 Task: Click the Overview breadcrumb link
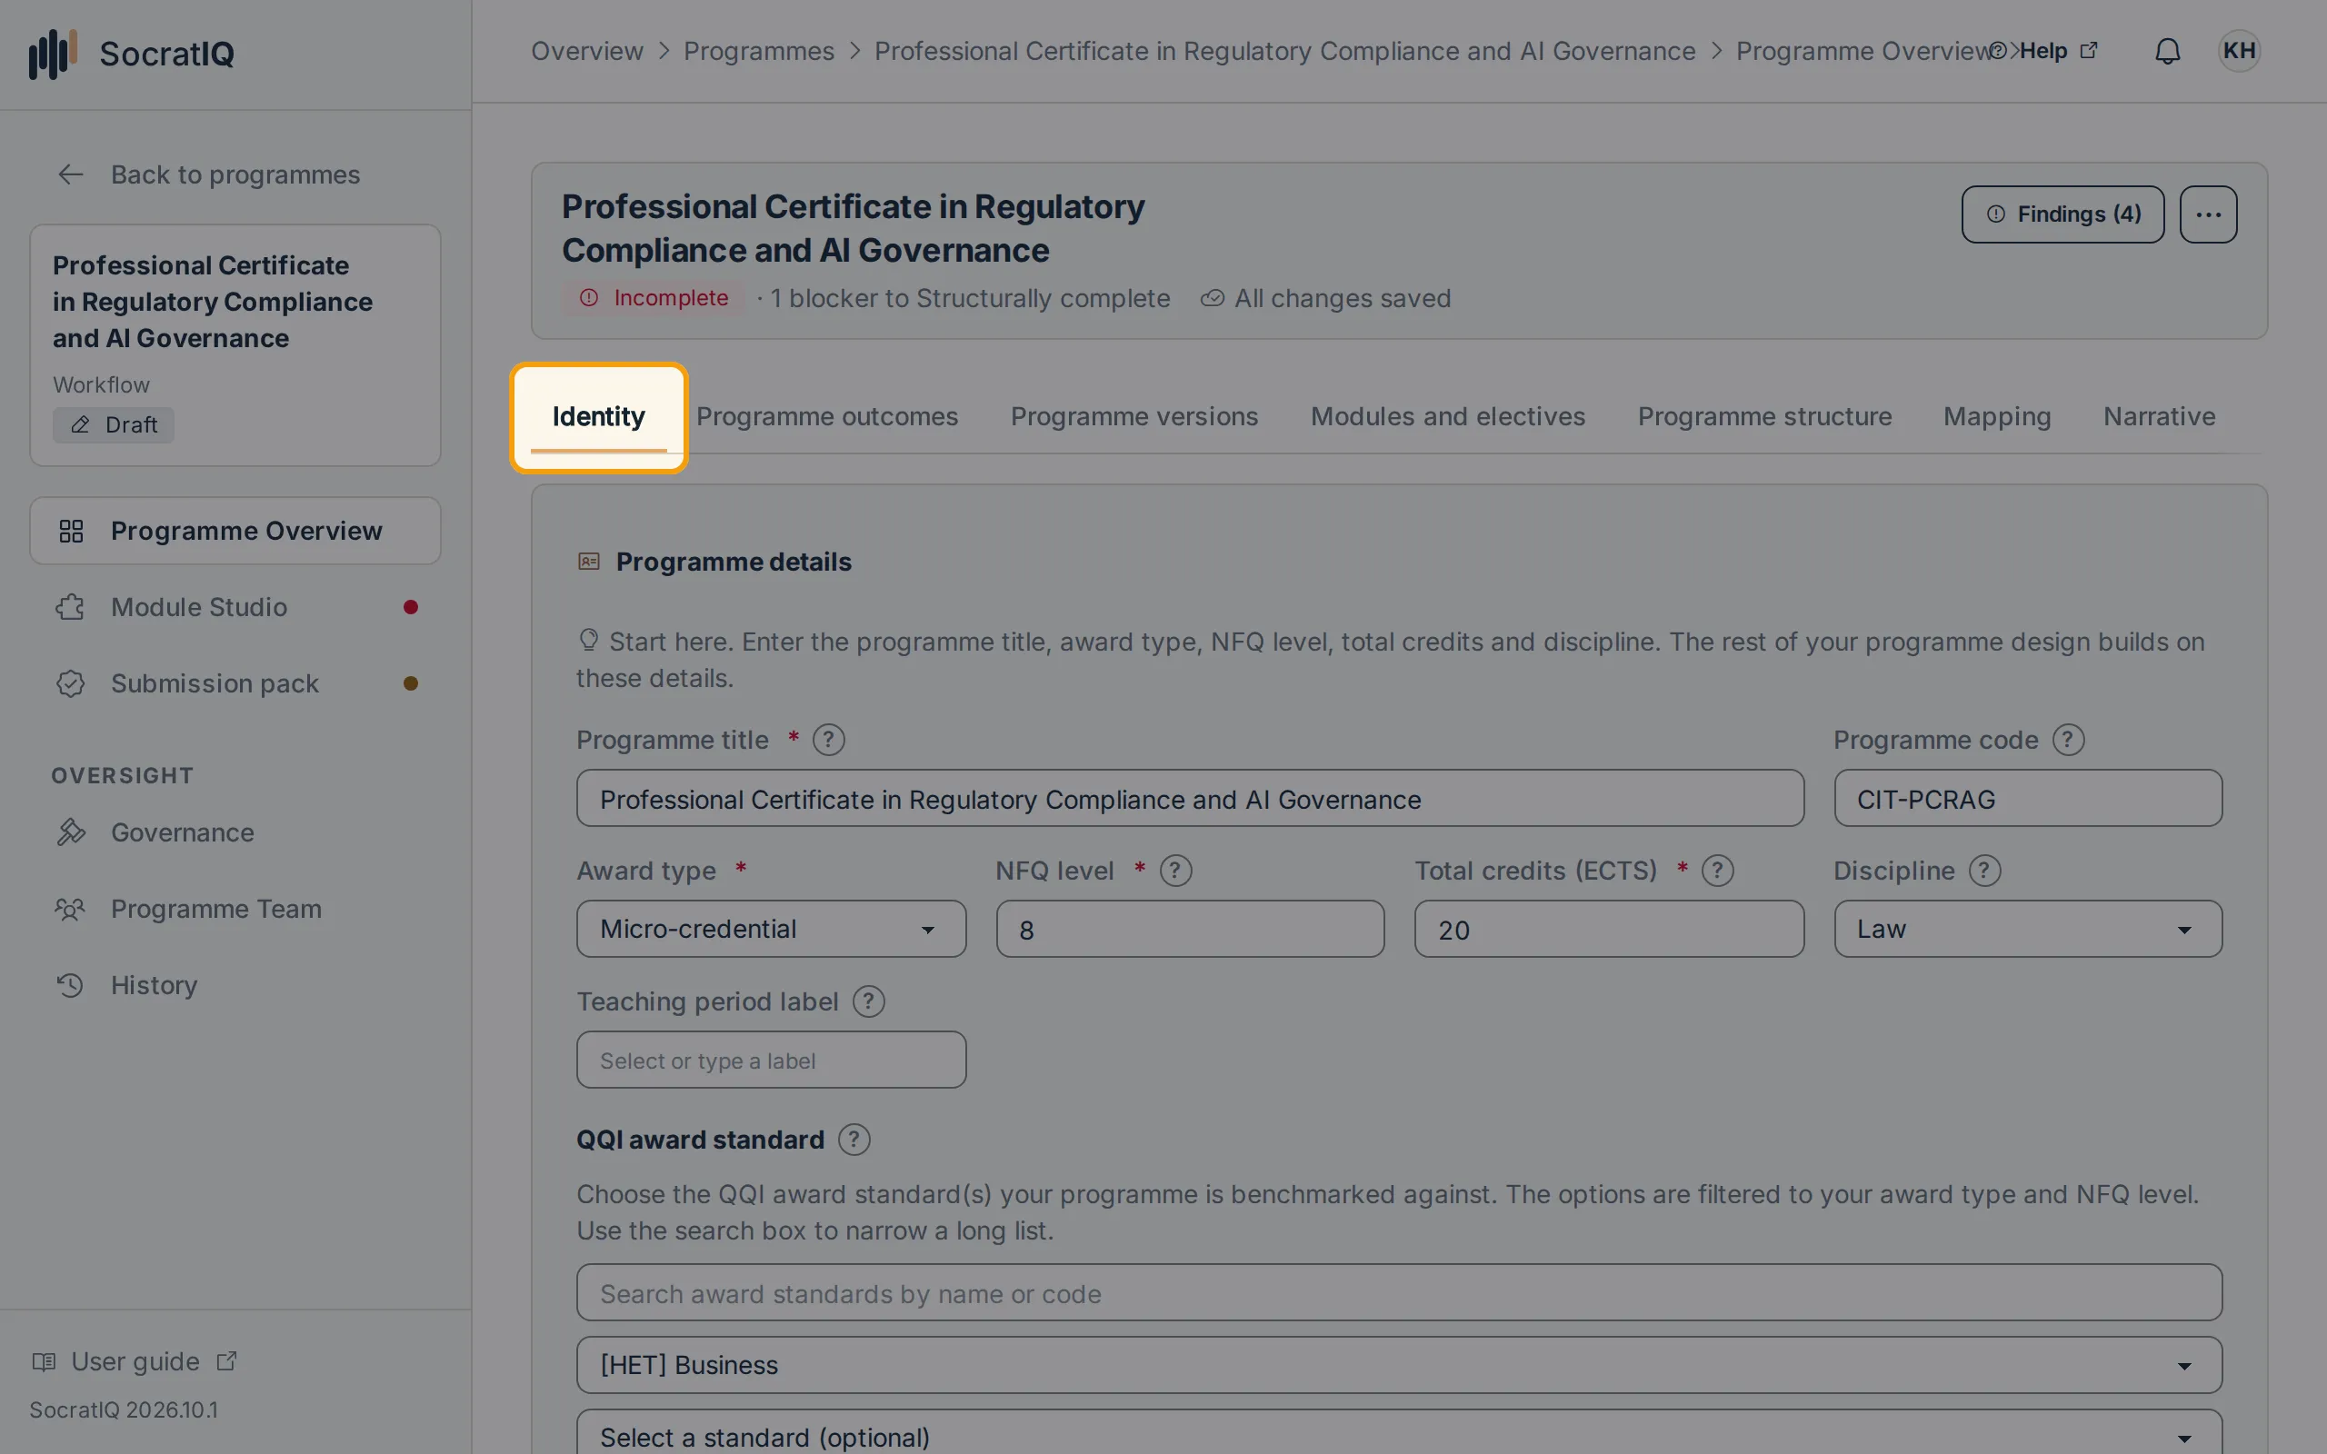(586, 51)
